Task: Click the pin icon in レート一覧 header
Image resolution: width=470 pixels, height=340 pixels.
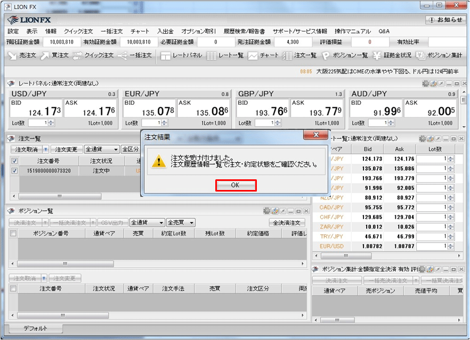Action: pyautogui.click(x=438, y=138)
